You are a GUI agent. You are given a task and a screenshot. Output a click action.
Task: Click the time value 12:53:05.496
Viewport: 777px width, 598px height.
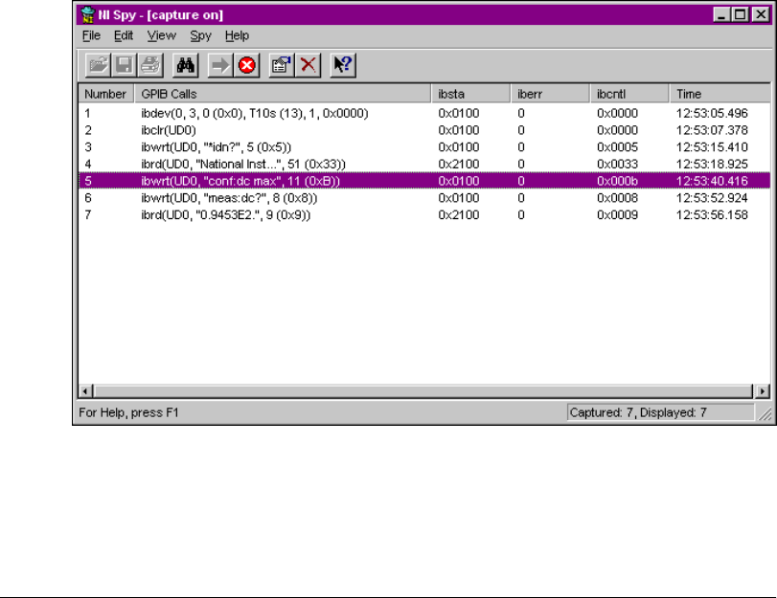click(x=712, y=113)
